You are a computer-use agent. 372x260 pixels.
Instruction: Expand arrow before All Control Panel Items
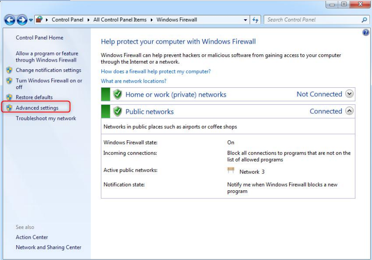[88, 20]
